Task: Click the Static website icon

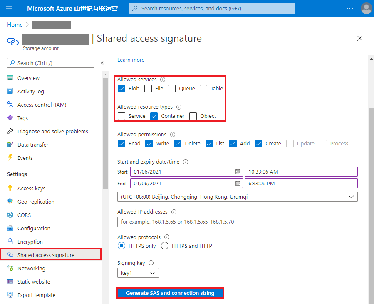Action: (10, 282)
